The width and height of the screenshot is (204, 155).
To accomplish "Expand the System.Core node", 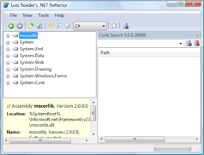I will pos(8,83).
